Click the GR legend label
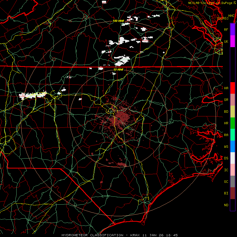The height and width of the screenshot is (237, 237). click(x=226, y=100)
